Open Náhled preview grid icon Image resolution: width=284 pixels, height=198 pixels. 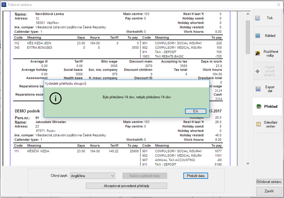pyautogui.click(x=258, y=35)
